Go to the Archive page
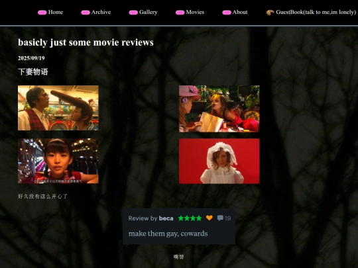The width and height of the screenshot is (358, 268). point(101,12)
